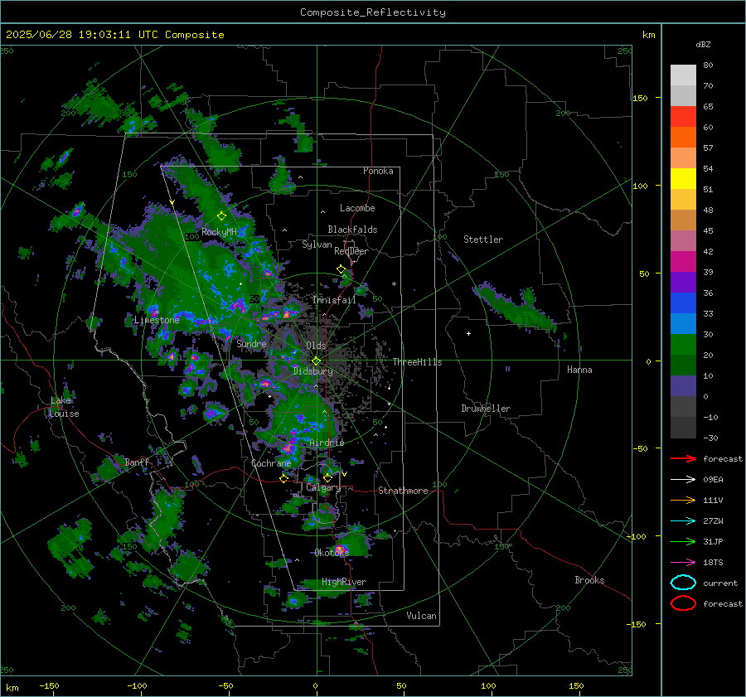Click the -150 bottom axis tick label

(x=49, y=685)
